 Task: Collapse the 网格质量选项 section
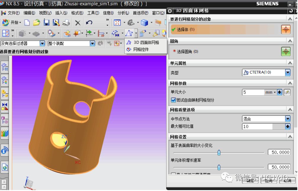[x=290, y=110]
